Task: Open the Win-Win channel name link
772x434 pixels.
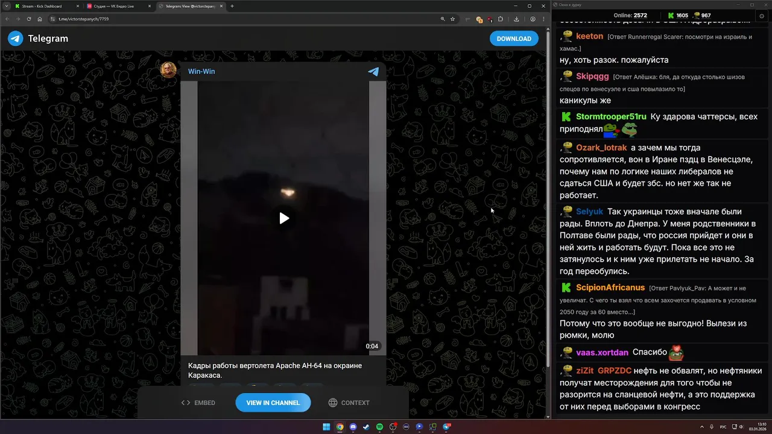Action: tap(201, 71)
